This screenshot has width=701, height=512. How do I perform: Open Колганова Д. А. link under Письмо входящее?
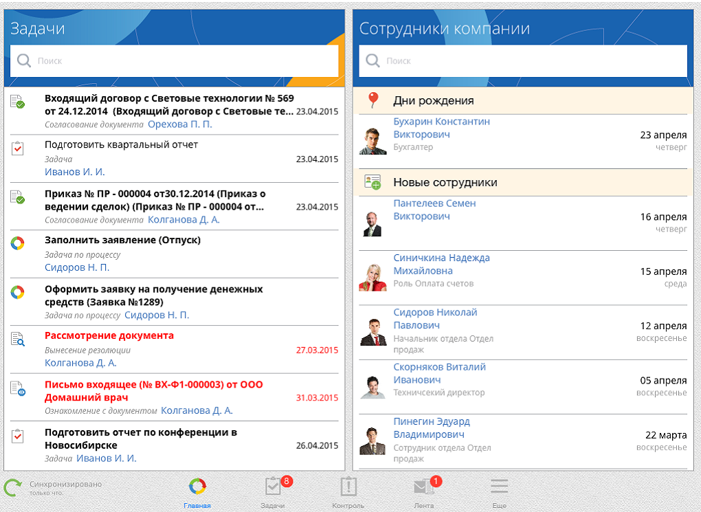click(x=197, y=410)
